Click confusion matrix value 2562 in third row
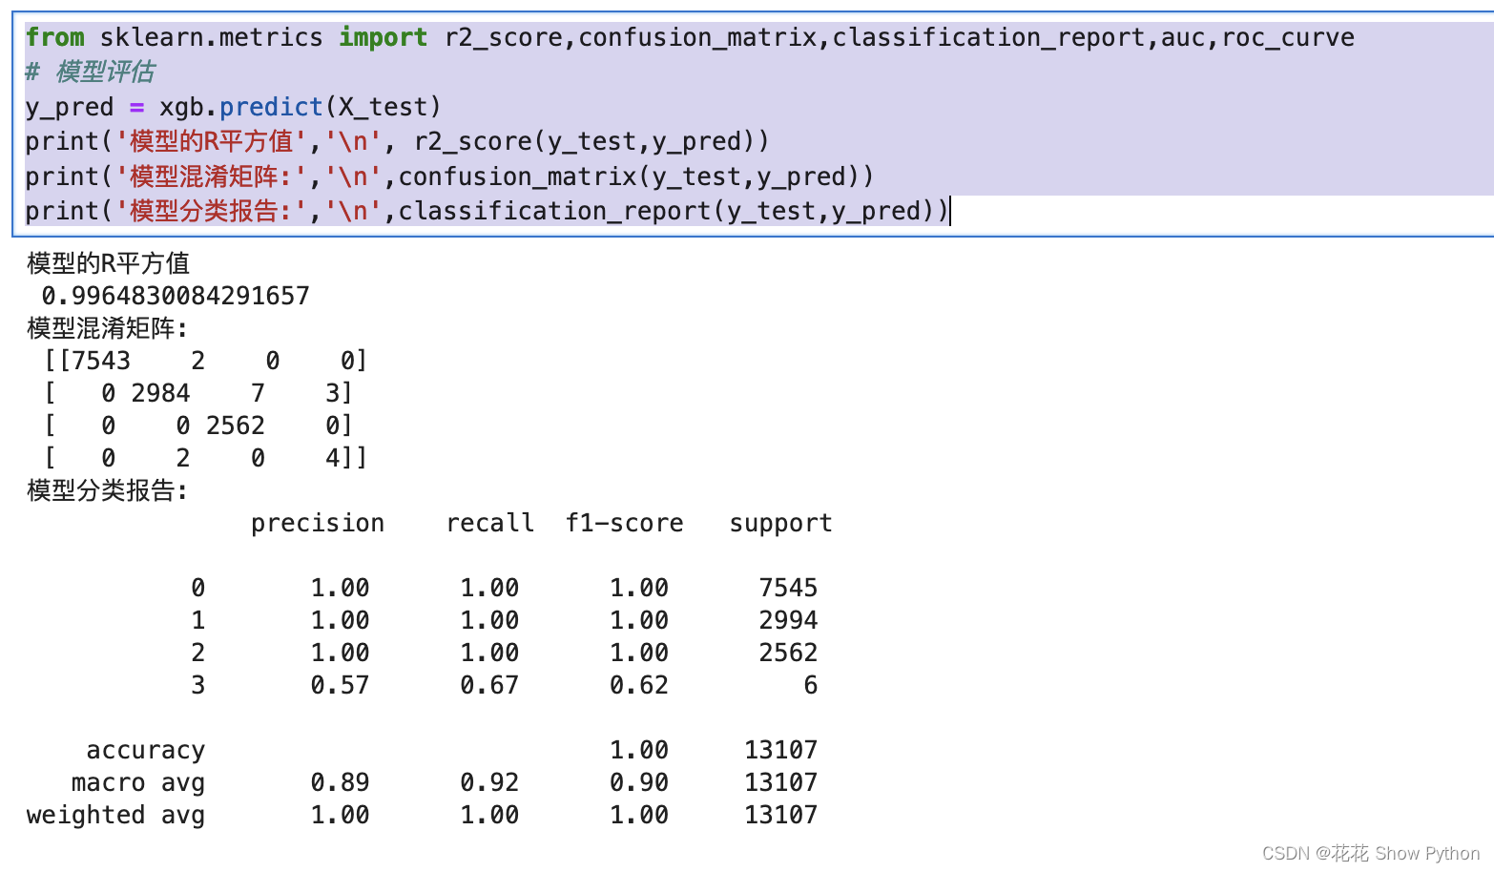 [x=236, y=426]
